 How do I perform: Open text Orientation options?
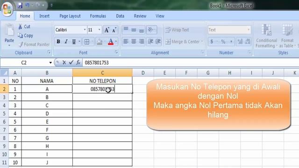pos(151,30)
